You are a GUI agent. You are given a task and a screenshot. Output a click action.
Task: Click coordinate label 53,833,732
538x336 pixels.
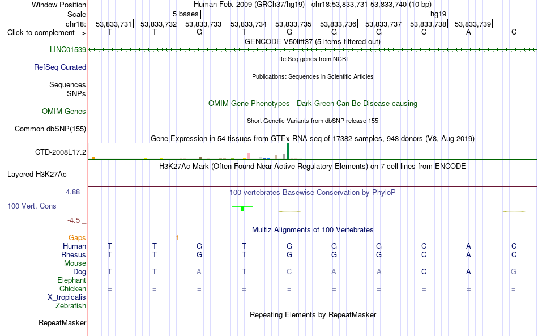click(x=159, y=24)
